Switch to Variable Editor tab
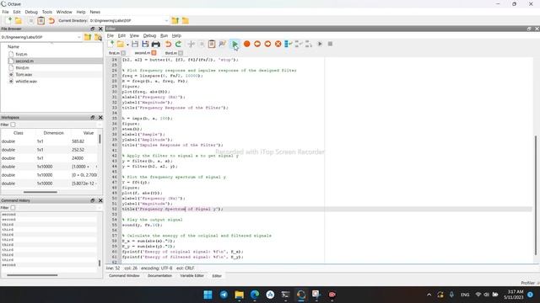Screen dimensions: 540x303 [192, 276]
